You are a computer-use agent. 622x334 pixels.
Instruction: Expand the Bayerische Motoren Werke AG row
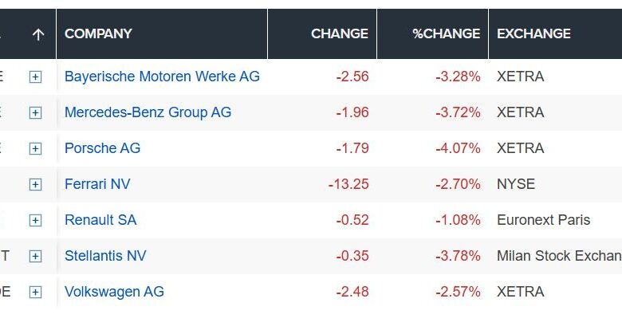(35, 77)
